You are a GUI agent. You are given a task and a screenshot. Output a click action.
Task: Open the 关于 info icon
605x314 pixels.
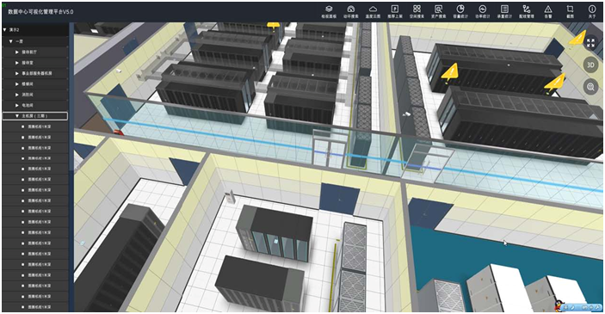[x=592, y=9]
